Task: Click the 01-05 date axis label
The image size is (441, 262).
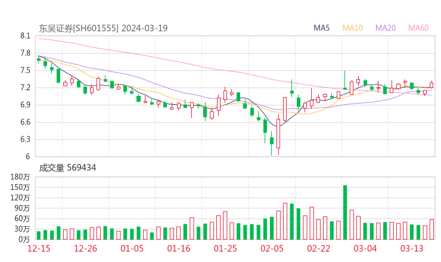Action: coord(132,248)
